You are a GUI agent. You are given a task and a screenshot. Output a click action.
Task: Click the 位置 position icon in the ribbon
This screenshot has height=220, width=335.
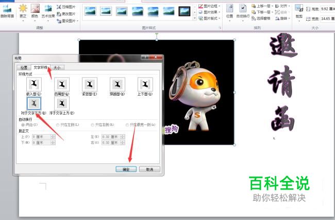pyautogui.click(x=229, y=9)
